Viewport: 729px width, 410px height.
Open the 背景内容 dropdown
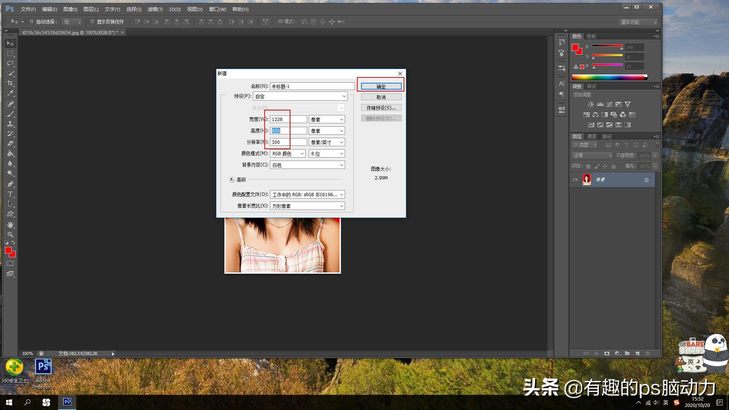307,165
